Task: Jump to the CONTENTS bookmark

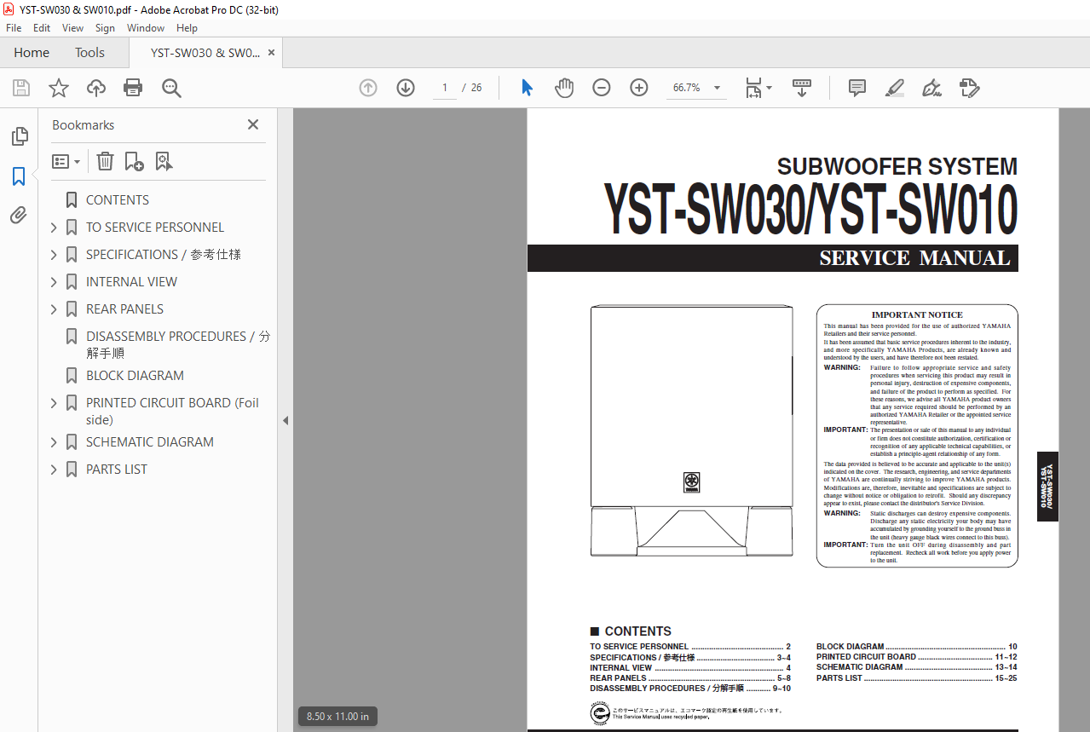Action: click(118, 200)
